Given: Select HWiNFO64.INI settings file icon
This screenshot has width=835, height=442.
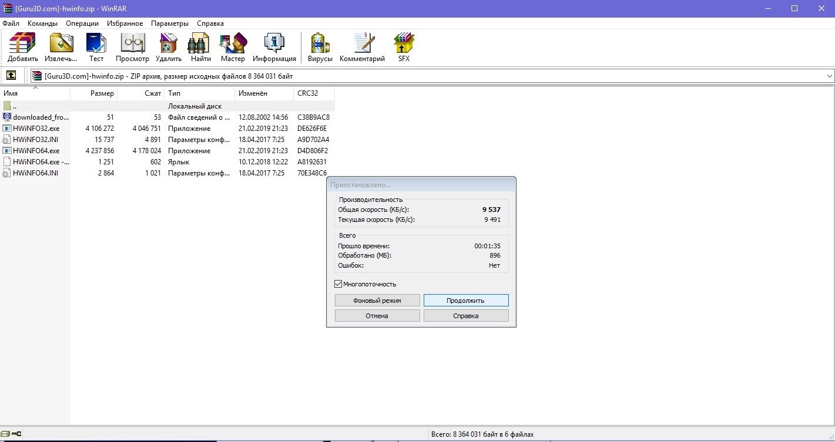Looking at the screenshot, I should 7,173.
